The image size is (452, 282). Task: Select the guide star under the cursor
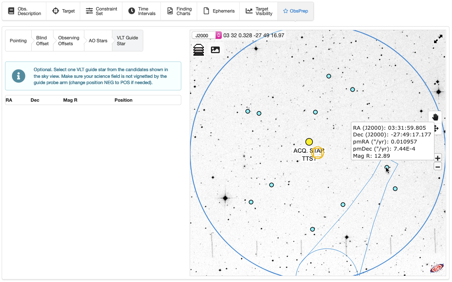tap(387, 167)
